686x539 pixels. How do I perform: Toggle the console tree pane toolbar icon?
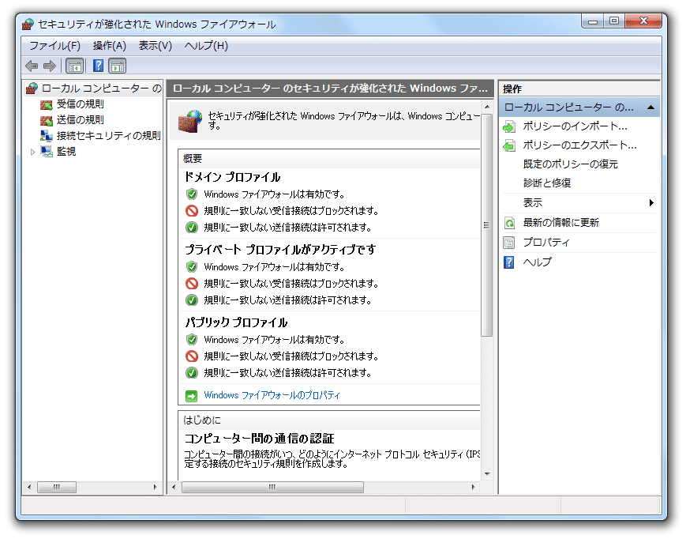(74, 66)
